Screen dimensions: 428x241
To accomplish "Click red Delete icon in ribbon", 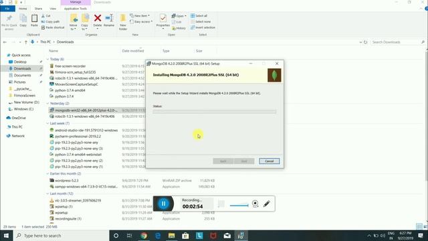I will [x=98, y=18].
